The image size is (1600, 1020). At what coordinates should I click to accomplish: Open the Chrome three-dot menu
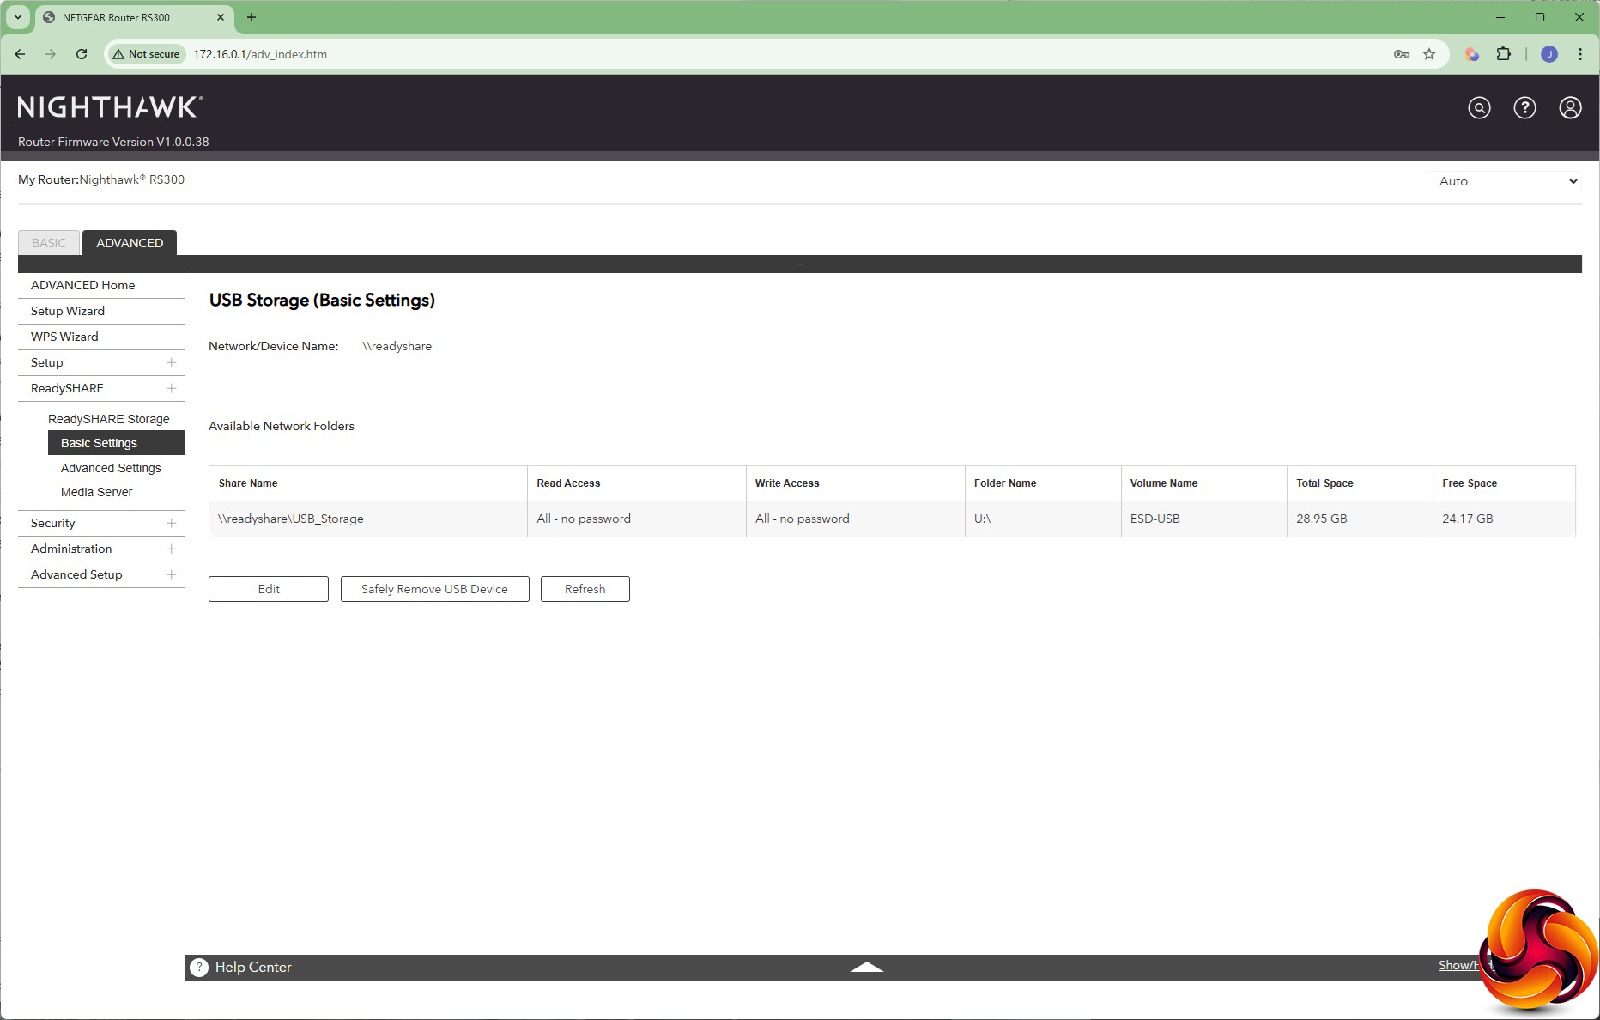click(1580, 54)
